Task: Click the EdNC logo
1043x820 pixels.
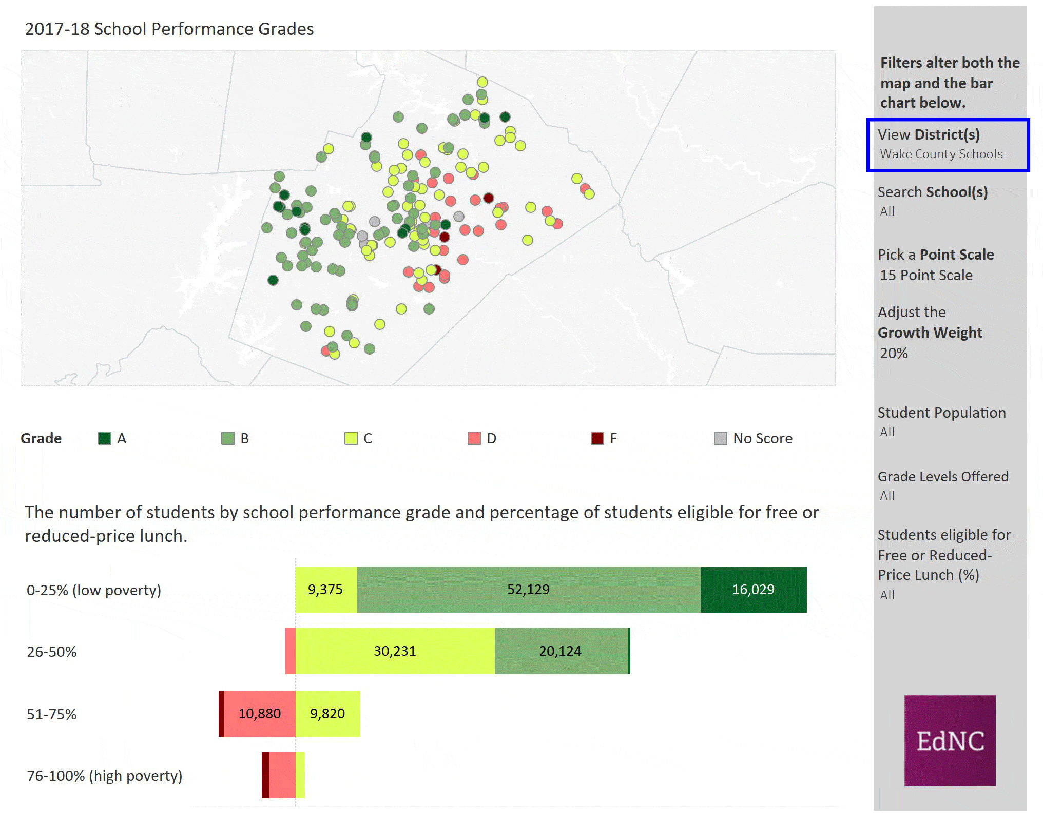Action: pos(950,740)
